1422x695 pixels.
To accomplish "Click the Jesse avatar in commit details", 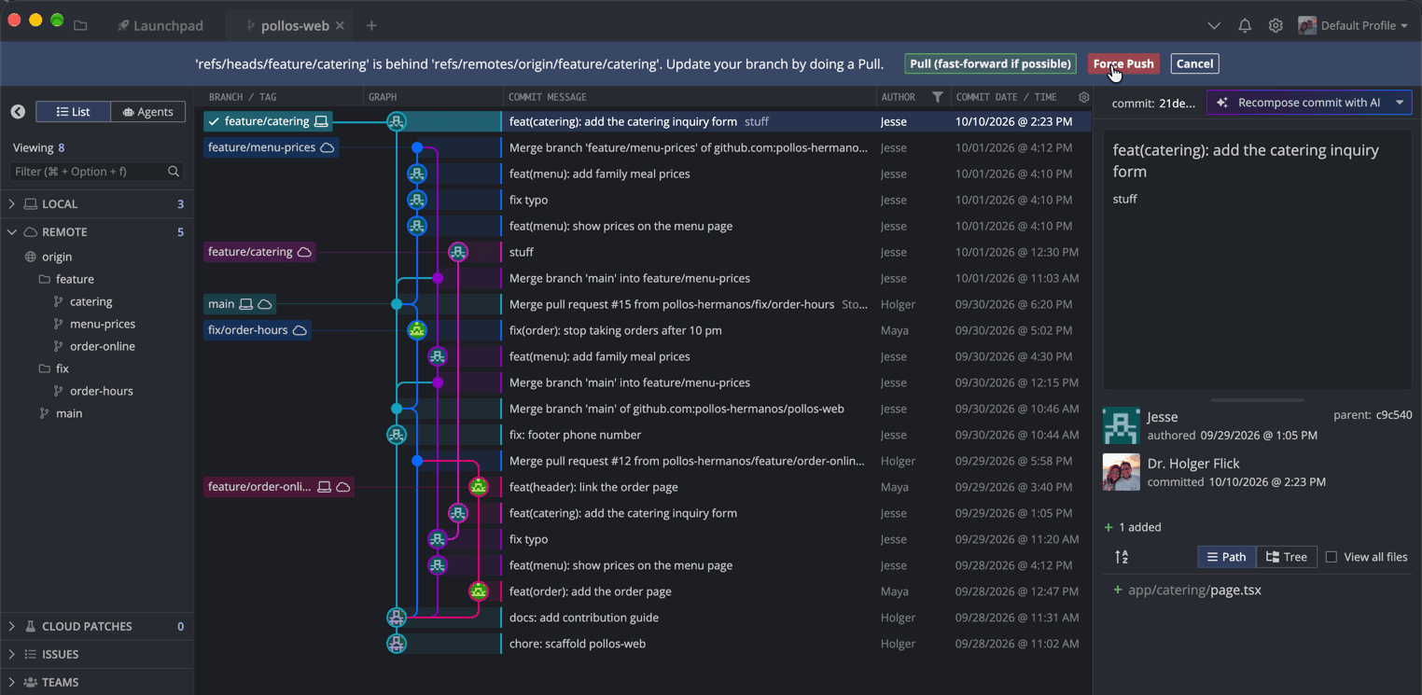I will [x=1122, y=425].
